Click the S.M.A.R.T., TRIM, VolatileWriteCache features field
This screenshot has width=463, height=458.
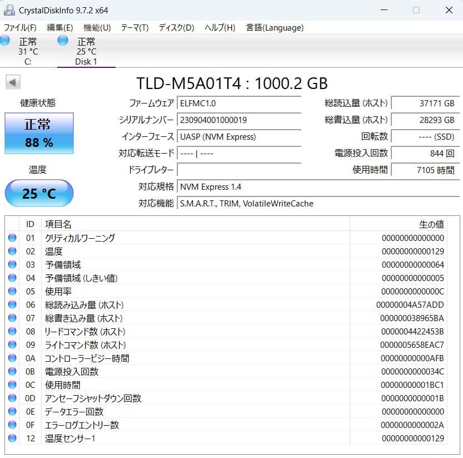tap(318, 204)
